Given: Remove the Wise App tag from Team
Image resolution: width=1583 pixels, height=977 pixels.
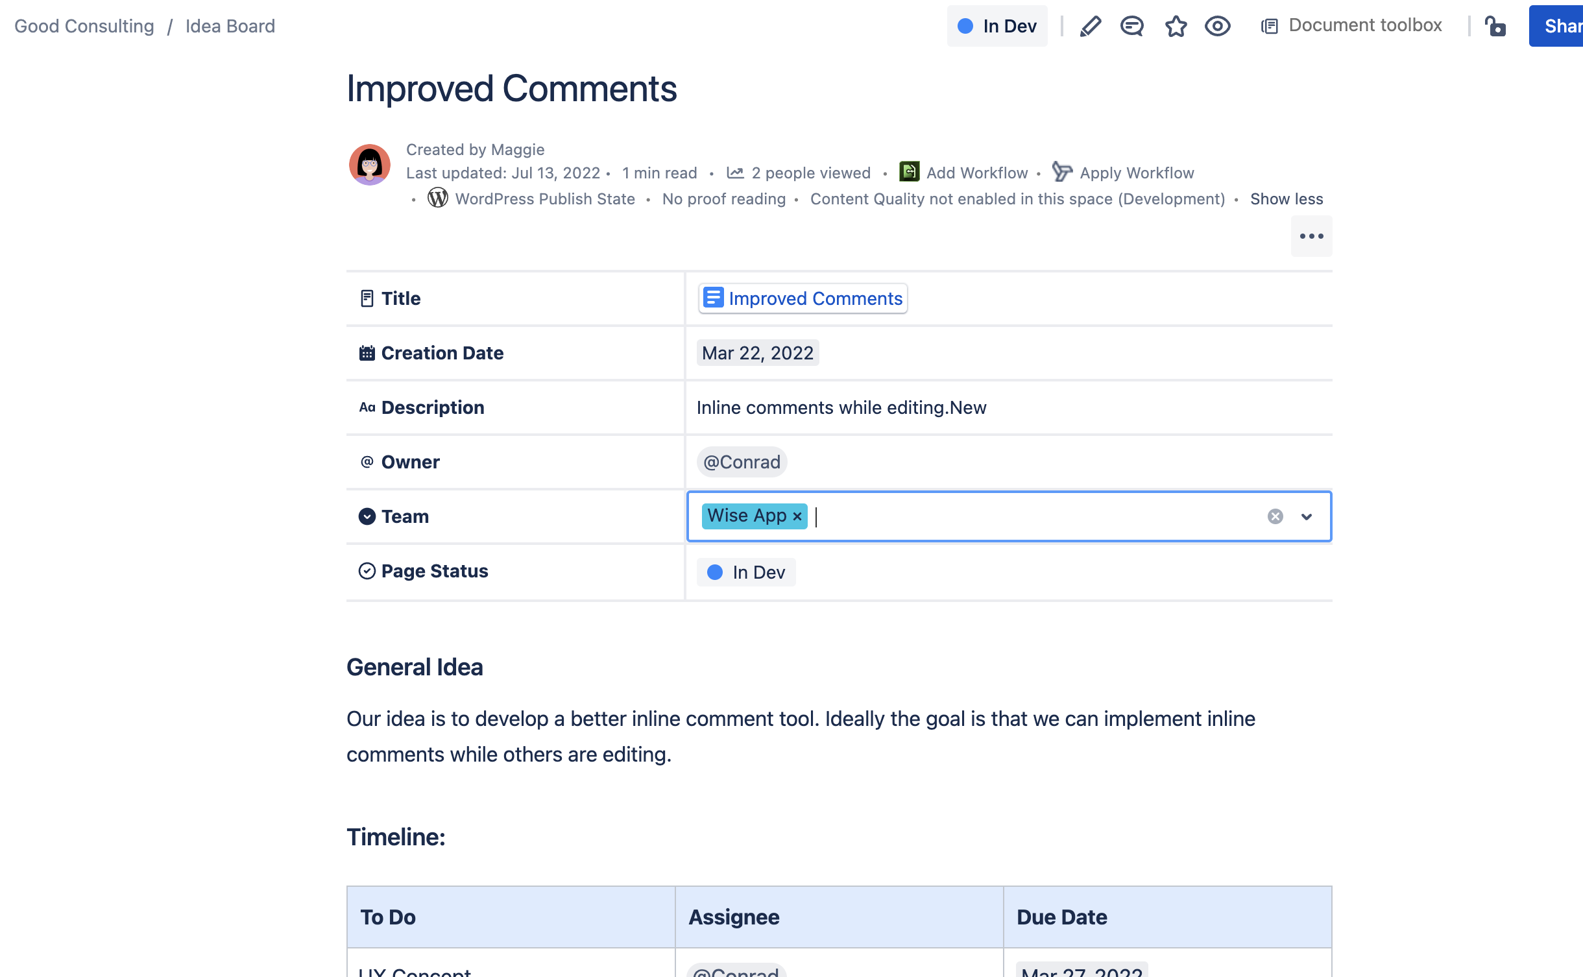Looking at the screenshot, I should (x=797, y=516).
